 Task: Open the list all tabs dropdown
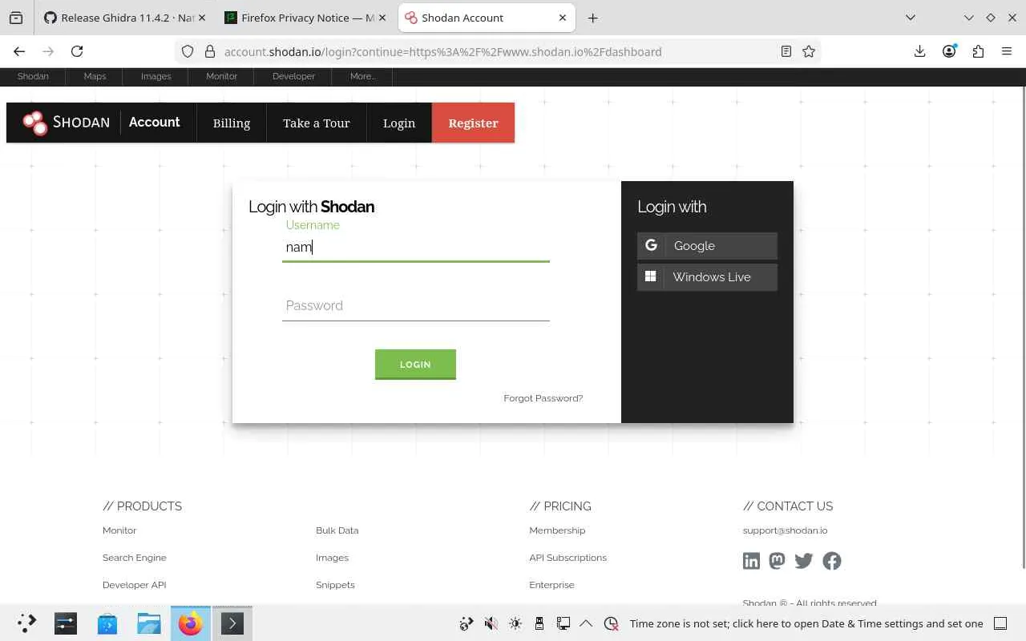(x=911, y=18)
